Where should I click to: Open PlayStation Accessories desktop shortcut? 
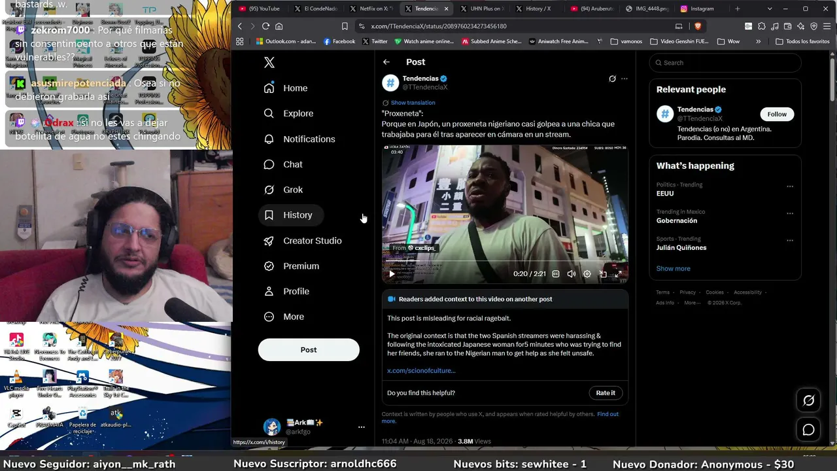pyautogui.click(x=82, y=384)
